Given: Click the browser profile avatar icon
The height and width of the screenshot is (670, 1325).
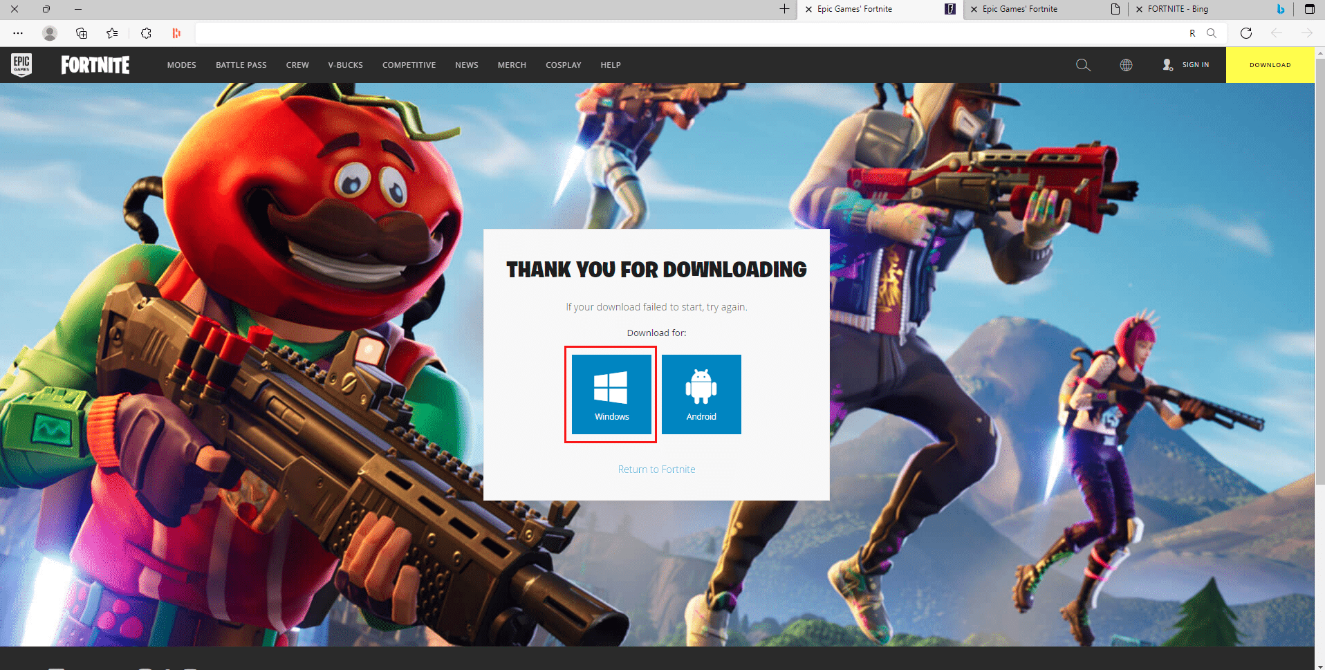Looking at the screenshot, I should pos(50,33).
